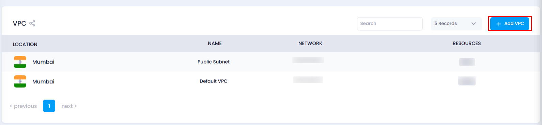Select Mumbai label in Default VPC row
Screen dimensions: 542x125
tap(43, 82)
